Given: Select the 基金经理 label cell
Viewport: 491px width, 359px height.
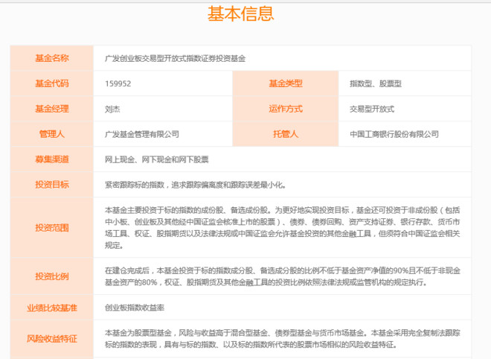Looking at the screenshot, I should click(51, 109).
